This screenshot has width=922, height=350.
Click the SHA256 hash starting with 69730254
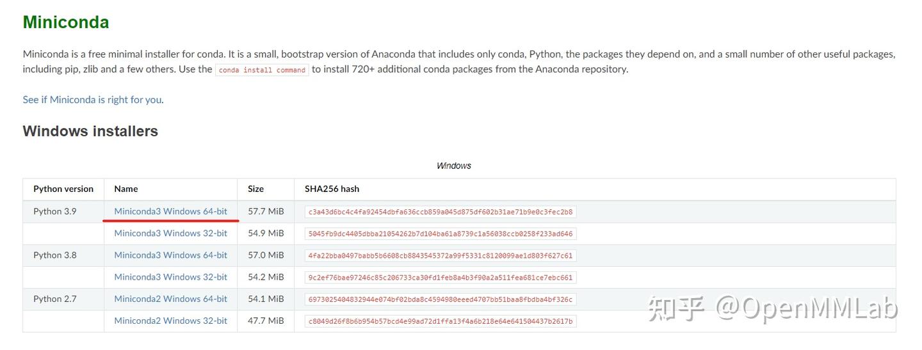tap(441, 299)
